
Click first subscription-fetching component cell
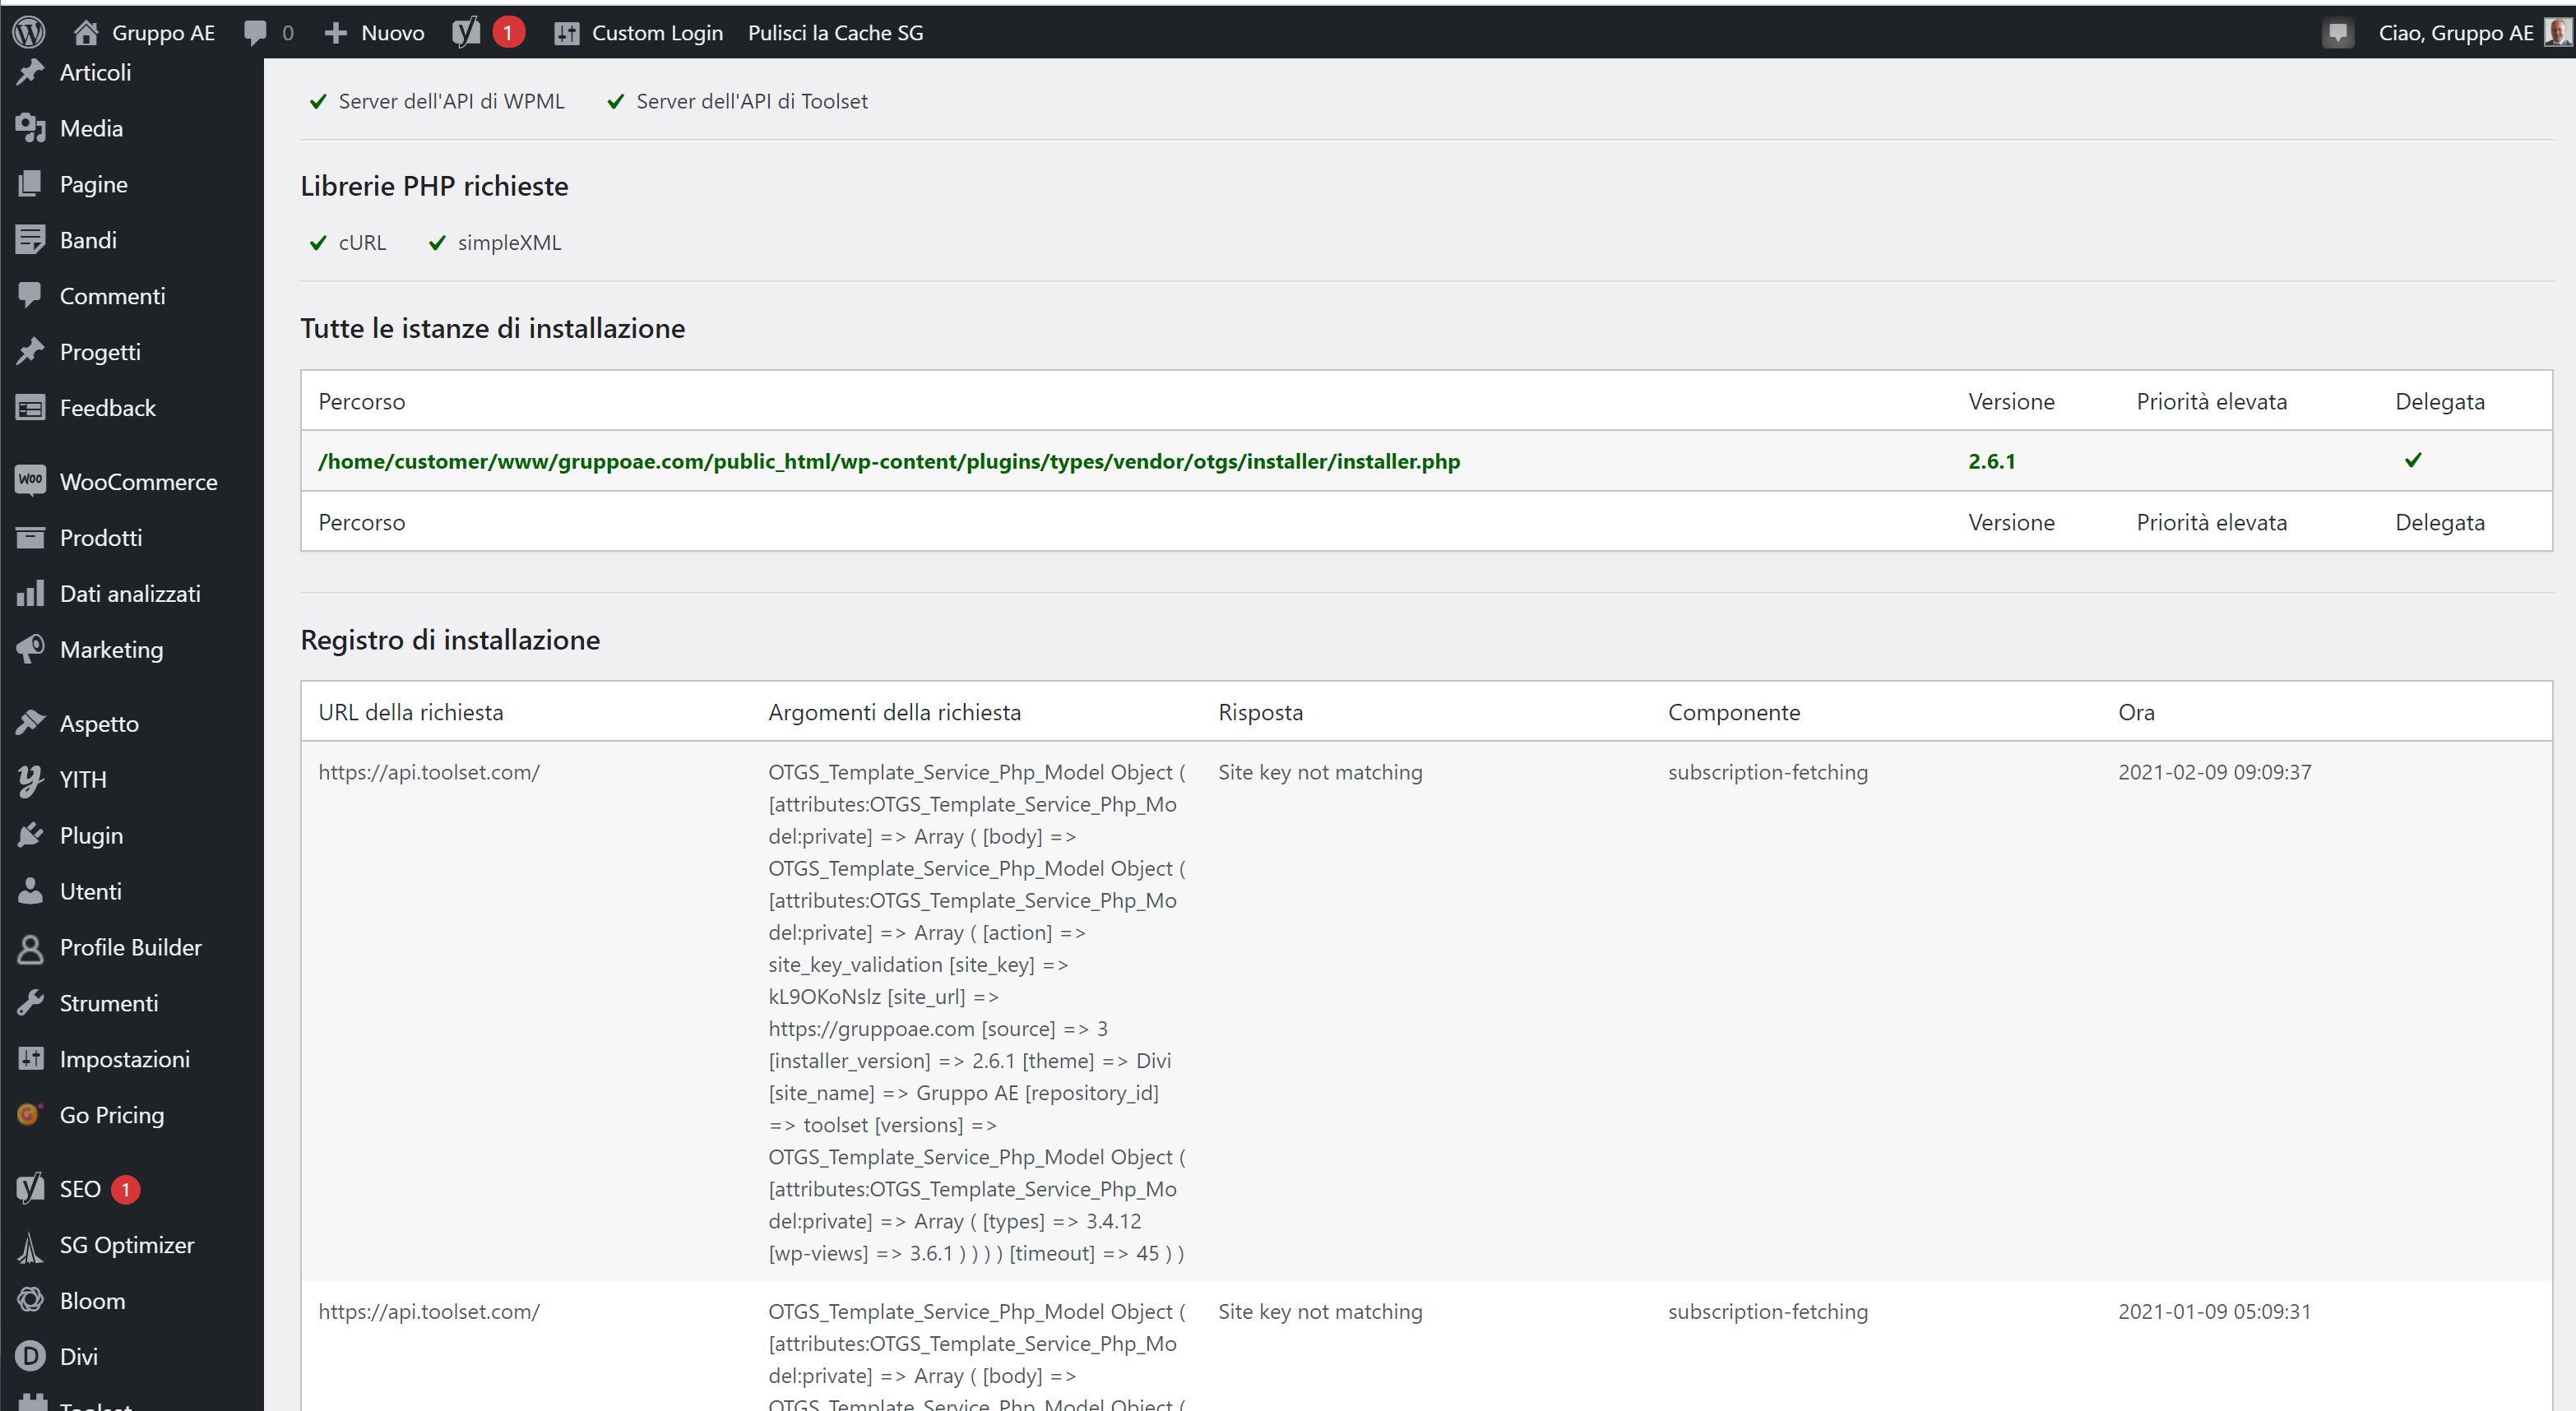point(1768,772)
